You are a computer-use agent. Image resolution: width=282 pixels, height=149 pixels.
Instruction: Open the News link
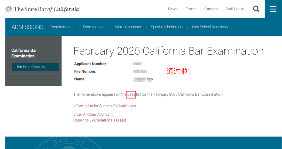coord(173,9)
